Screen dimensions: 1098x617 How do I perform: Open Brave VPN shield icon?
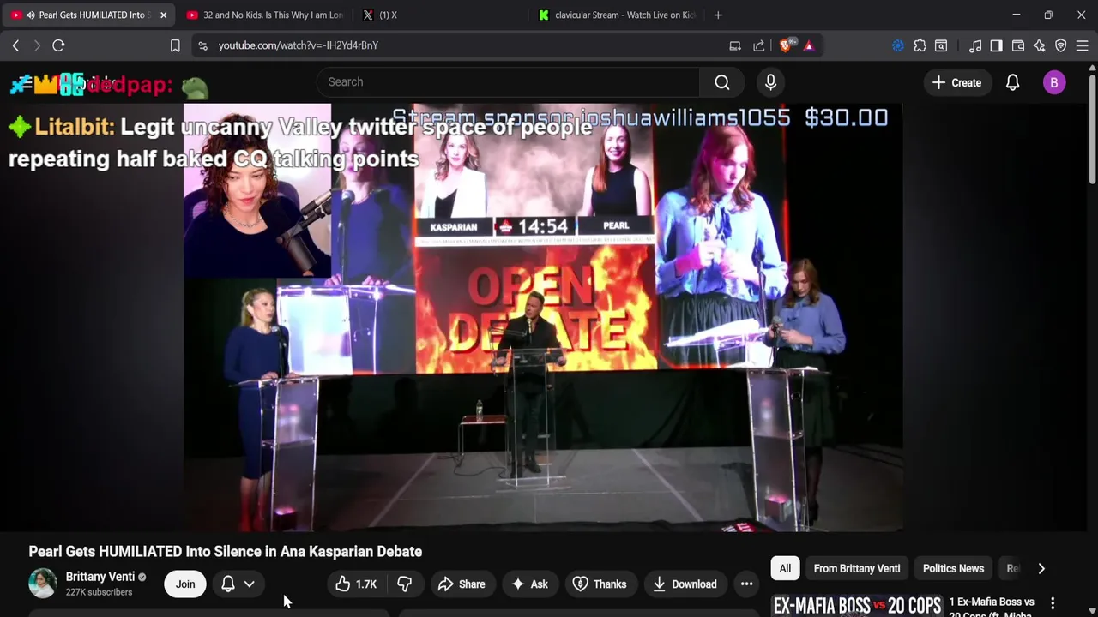point(1061,45)
